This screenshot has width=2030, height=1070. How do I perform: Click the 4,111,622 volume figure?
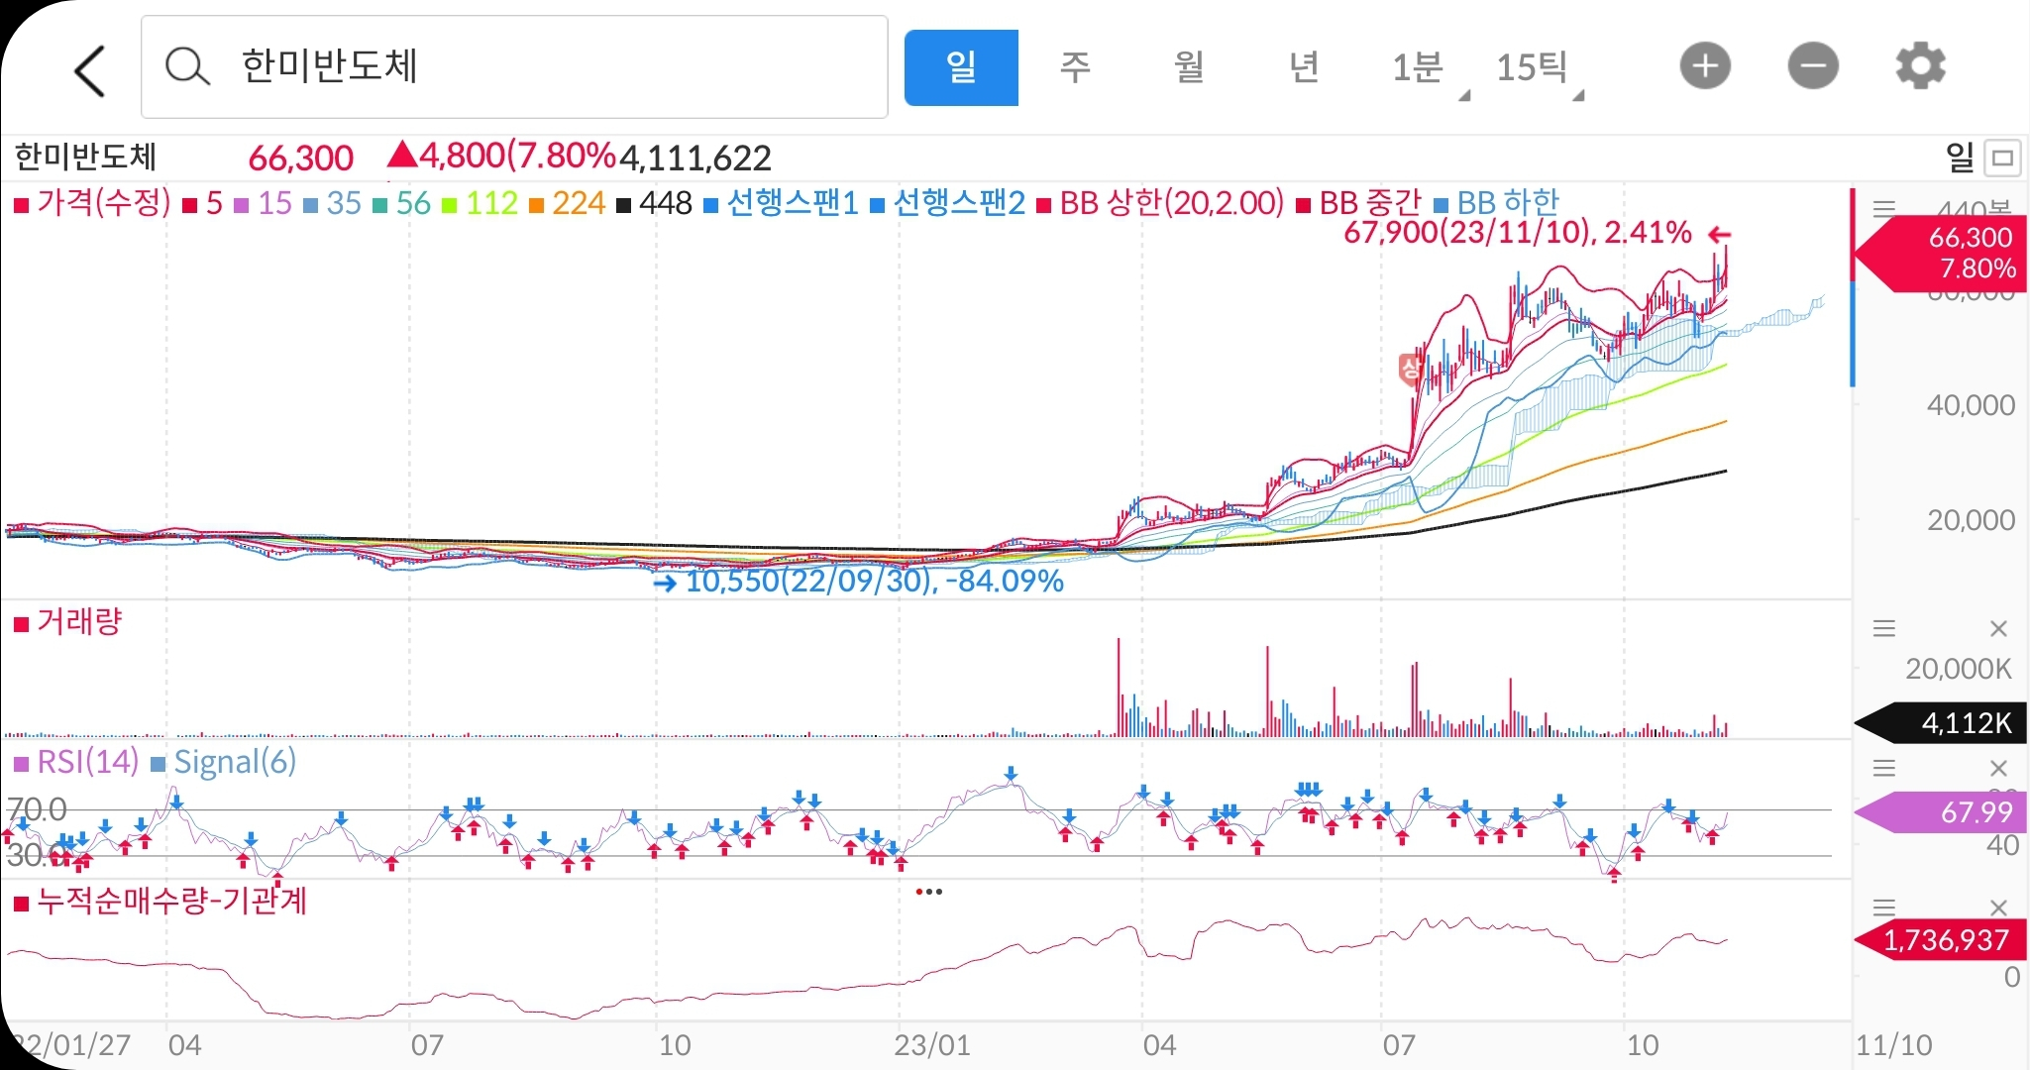694,158
